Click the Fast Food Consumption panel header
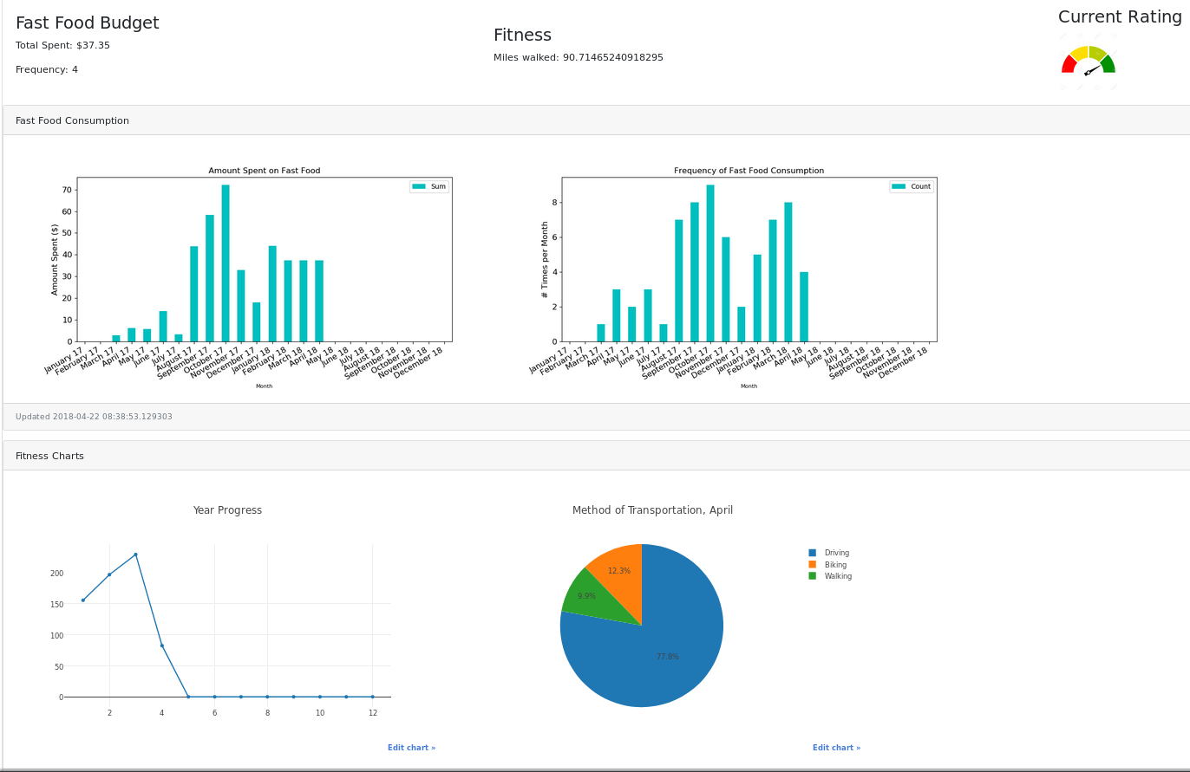Image resolution: width=1190 pixels, height=772 pixels. coord(595,120)
